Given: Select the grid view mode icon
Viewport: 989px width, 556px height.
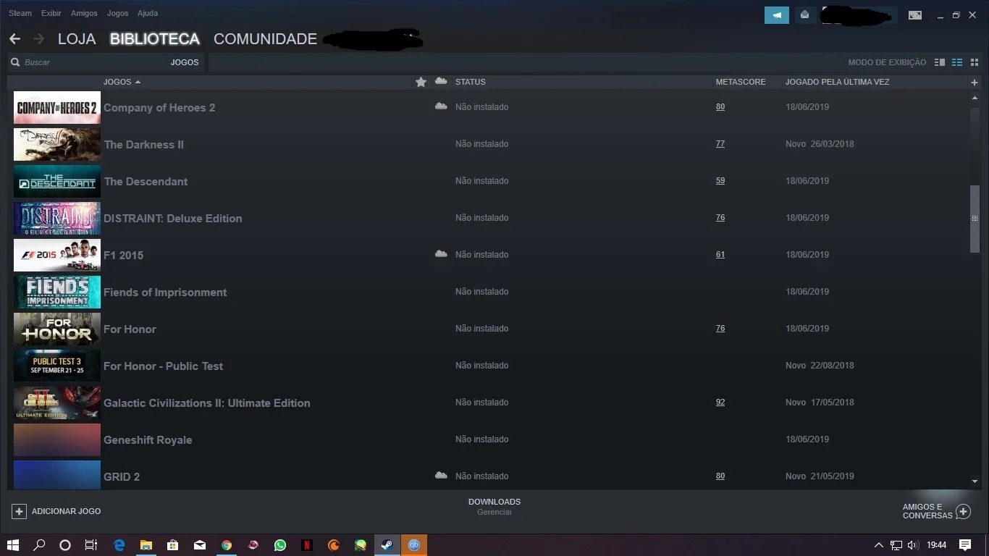Looking at the screenshot, I should (974, 62).
